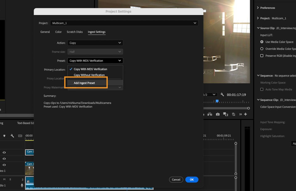
Task: Click the Export Frame camera icon
Action: click(218, 114)
